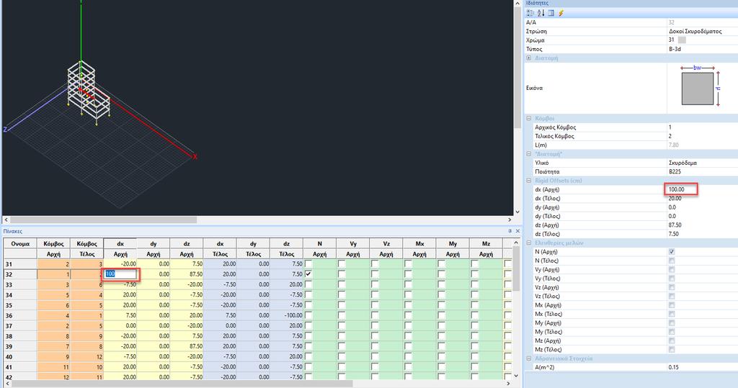
Task: Click the table scroll-right arrow
Action: point(508,384)
